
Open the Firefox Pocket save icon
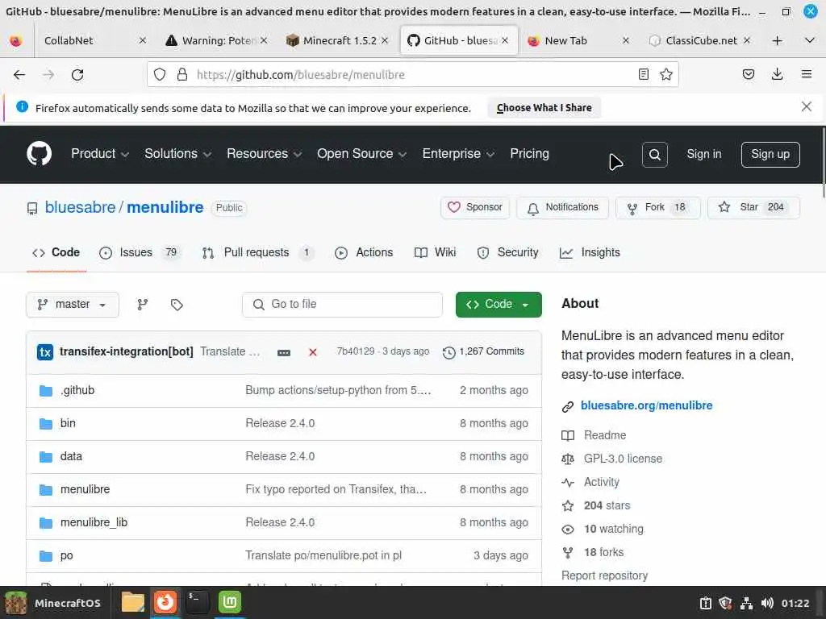click(748, 74)
